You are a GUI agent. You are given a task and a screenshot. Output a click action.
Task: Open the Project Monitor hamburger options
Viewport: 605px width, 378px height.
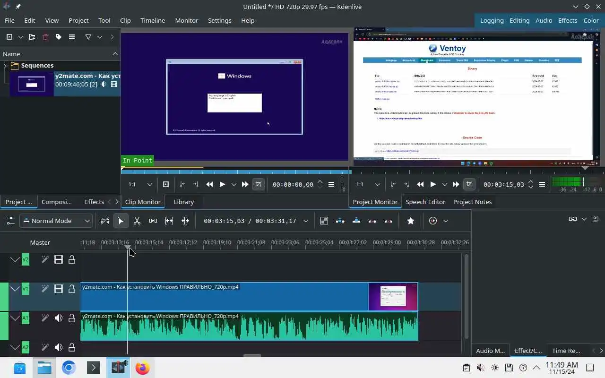[x=542, y=184]
